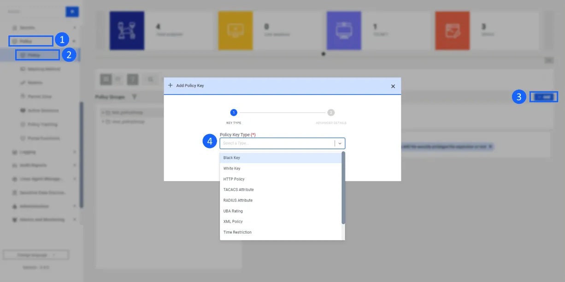
Task: Close the Add Policy Key dialog
Action: (x=393, y=86)
